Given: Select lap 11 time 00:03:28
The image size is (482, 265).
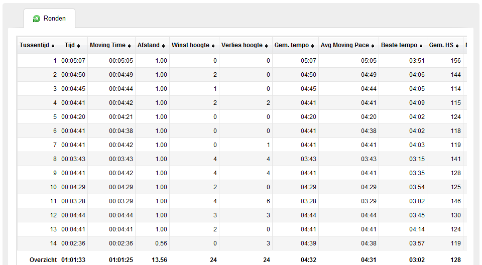Looking at the screenshot, I should 73,201.
